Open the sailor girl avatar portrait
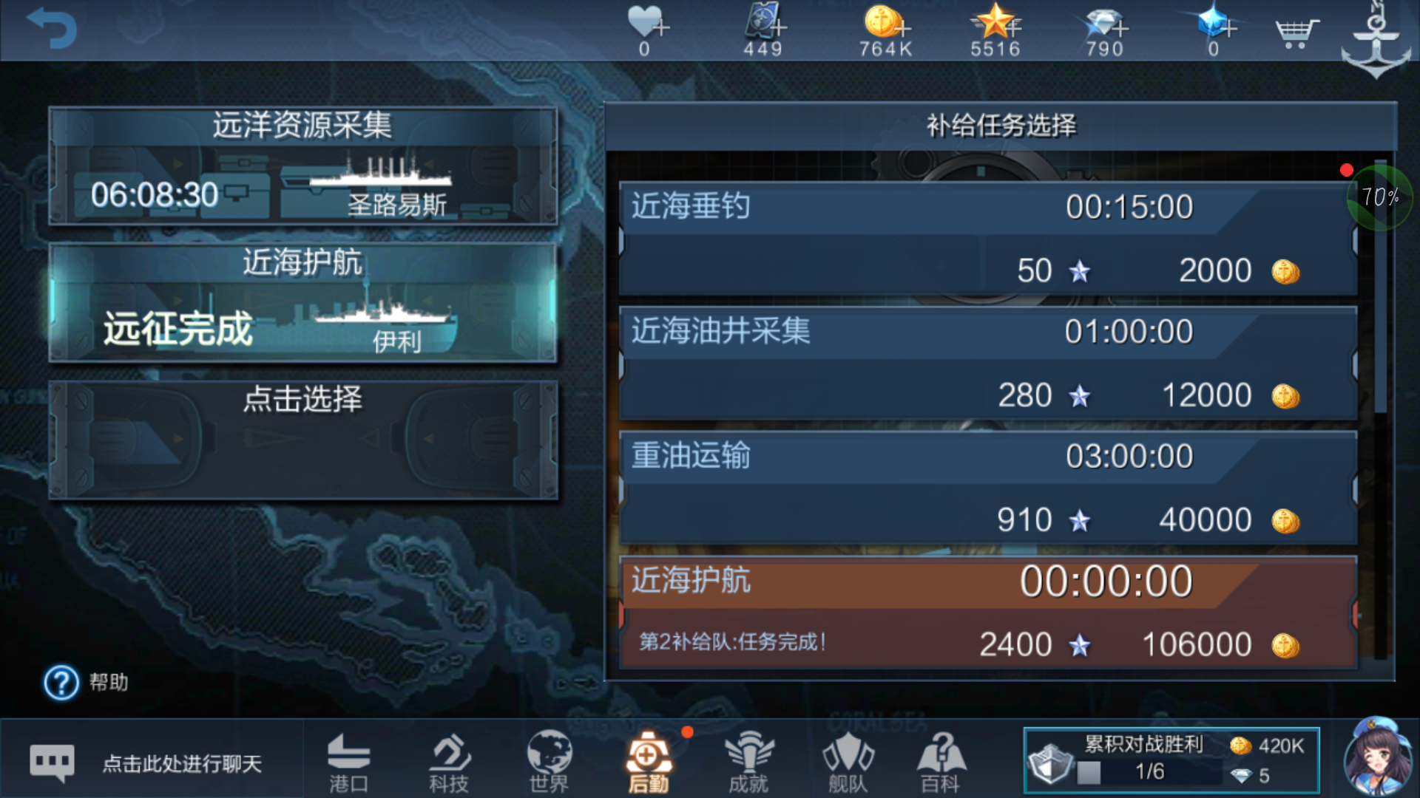 pos(1378,758)
